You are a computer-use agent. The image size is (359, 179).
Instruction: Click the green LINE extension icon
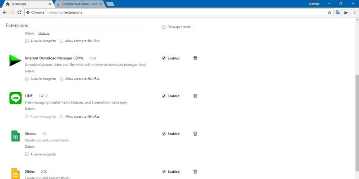15,98
